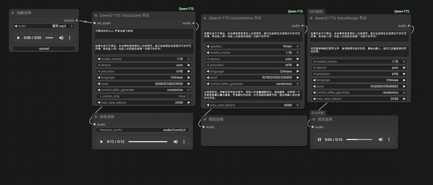Click the VoiceDesign voice description text box

tap(359, 51)
